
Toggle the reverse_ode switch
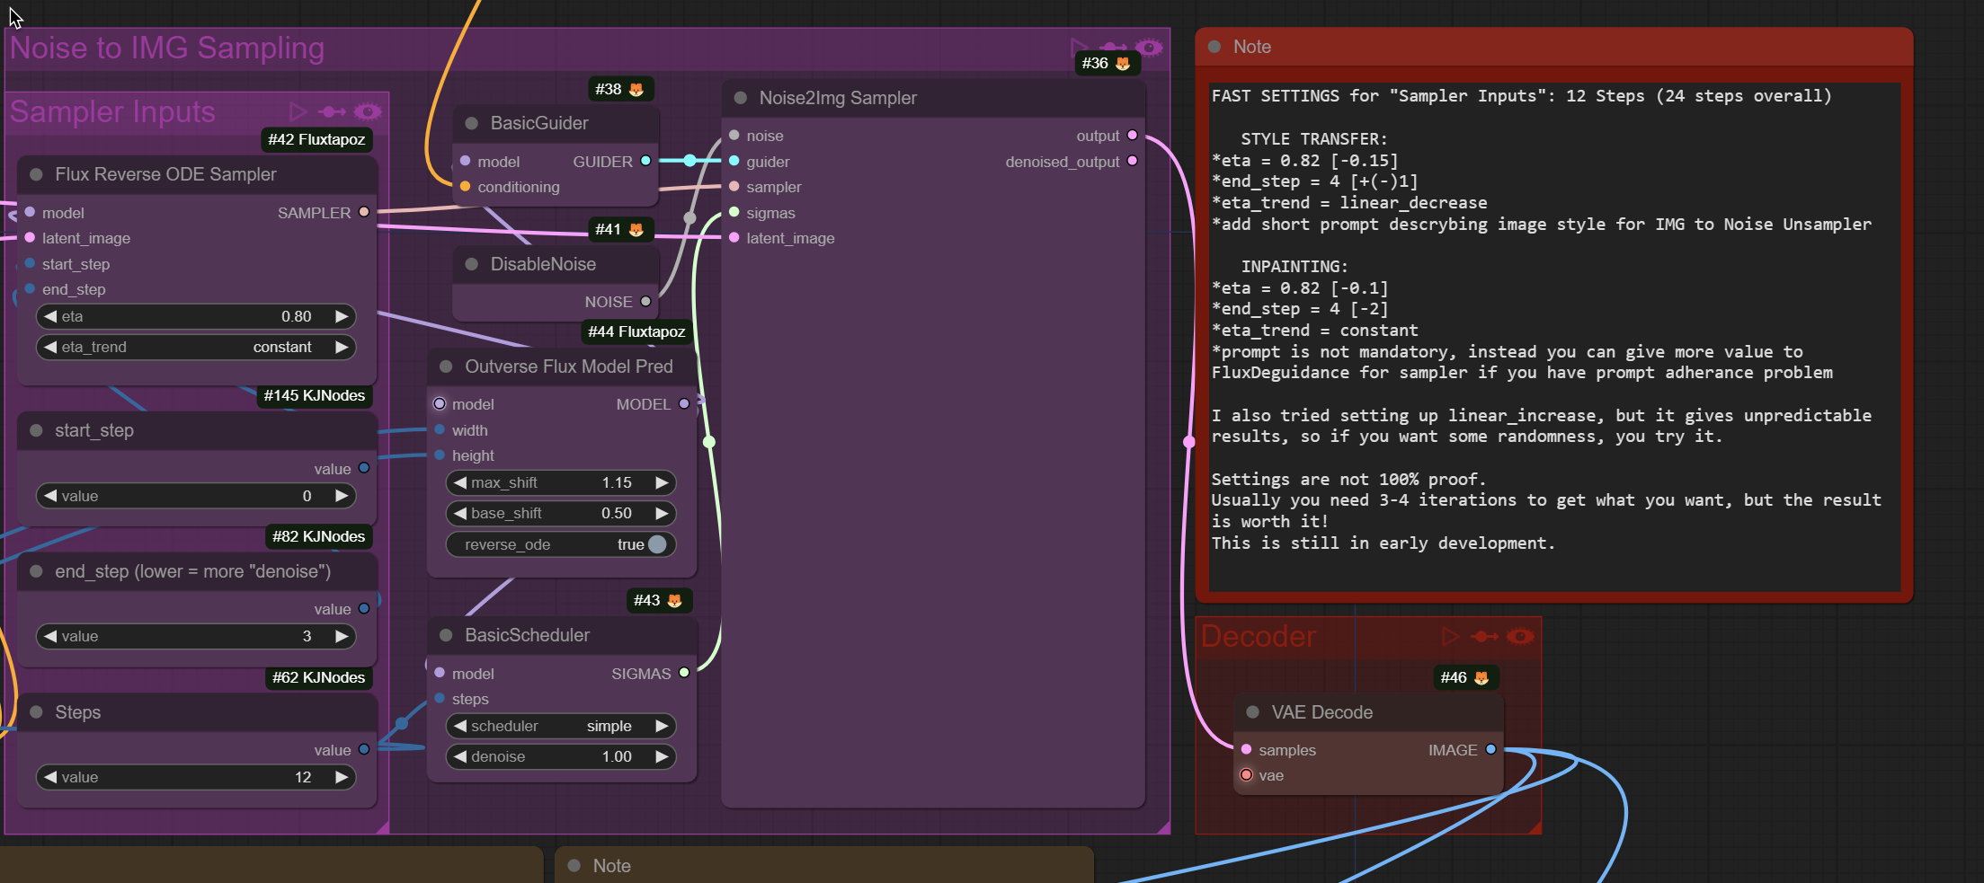click(657, 544)
